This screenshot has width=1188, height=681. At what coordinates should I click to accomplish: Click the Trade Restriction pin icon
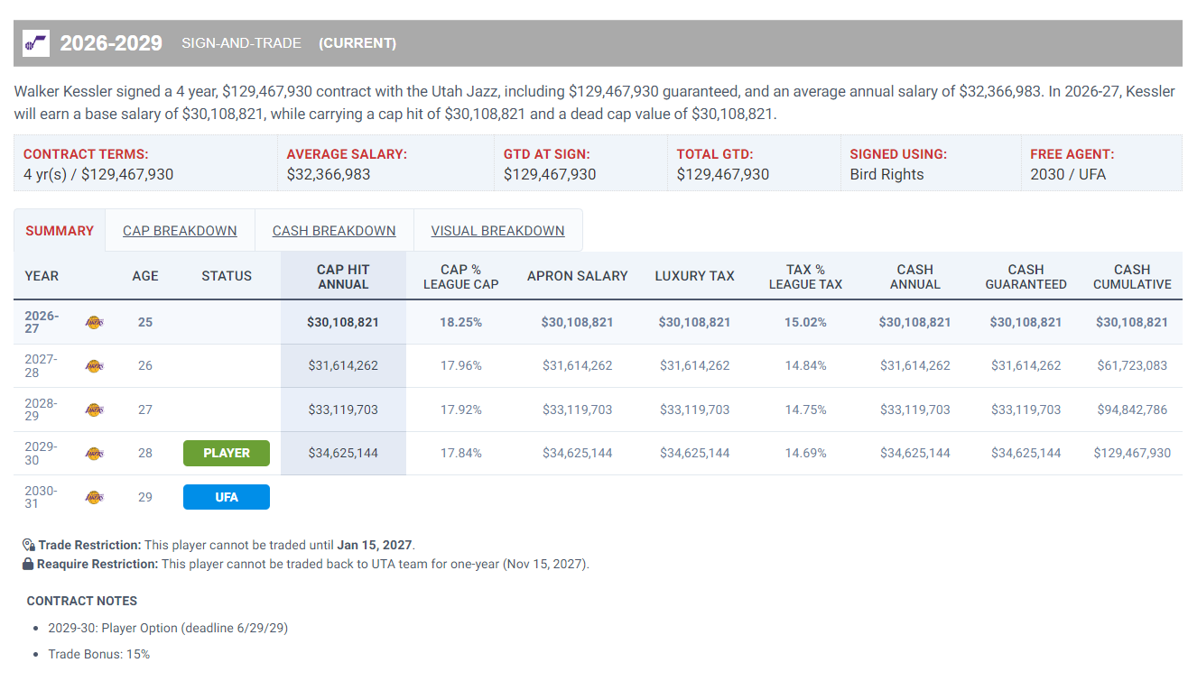[x=29, y=545]
